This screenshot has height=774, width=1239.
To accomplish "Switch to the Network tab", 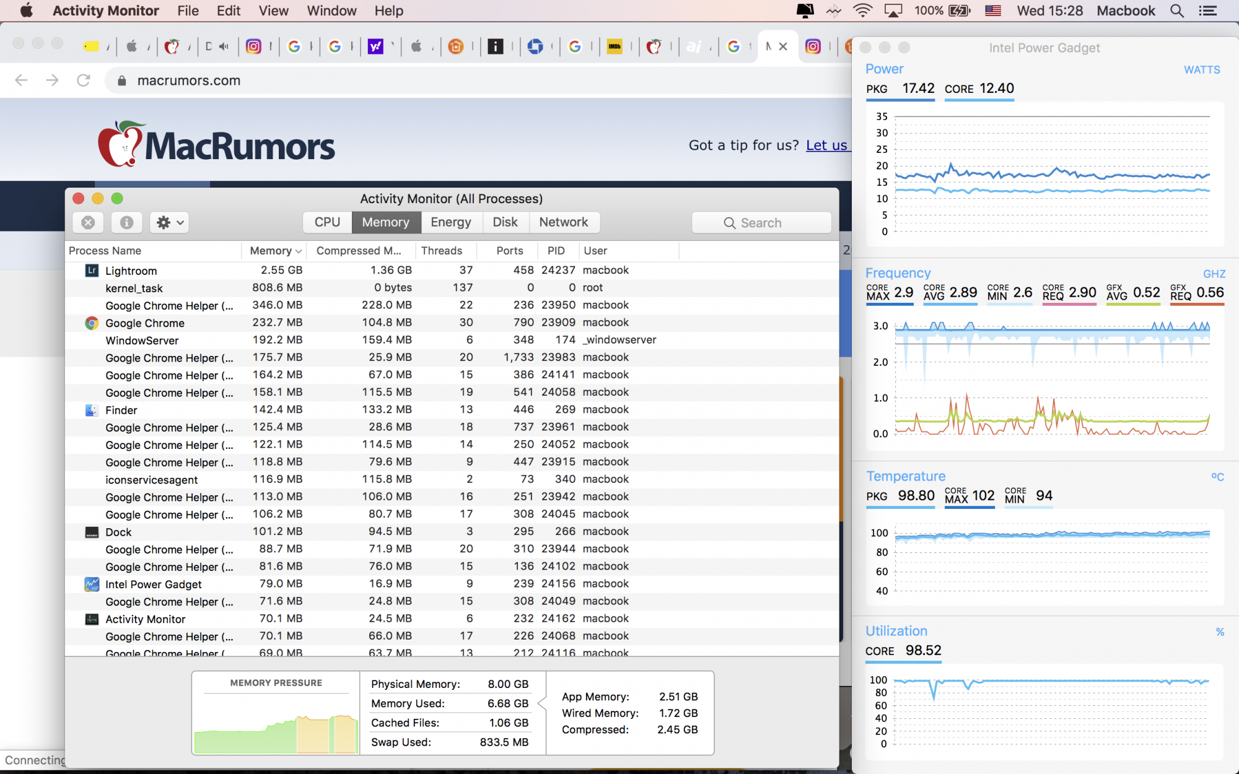I will pos(564,222).
